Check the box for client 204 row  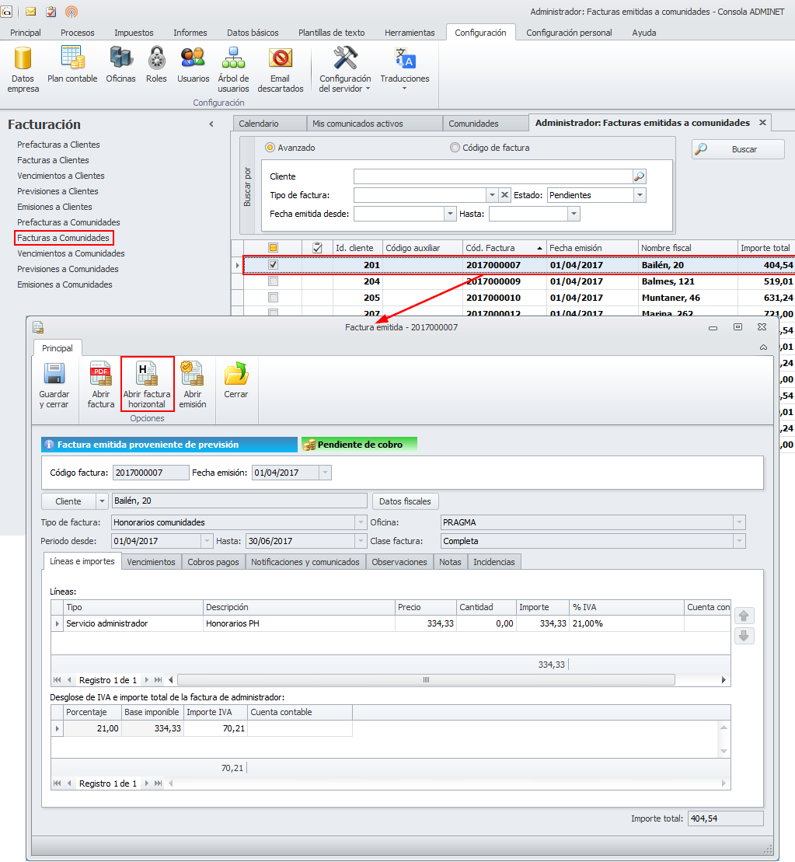(x=273, y=281)
